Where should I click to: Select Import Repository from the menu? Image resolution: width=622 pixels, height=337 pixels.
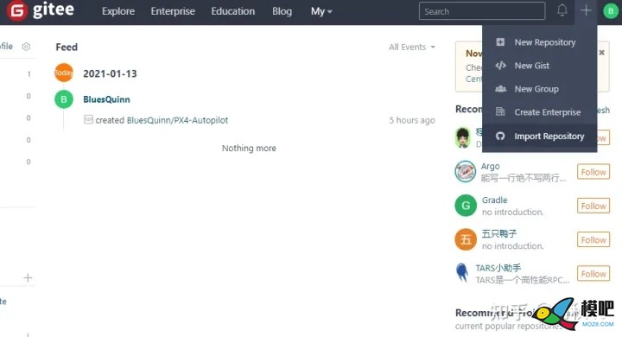pos(539,137)
